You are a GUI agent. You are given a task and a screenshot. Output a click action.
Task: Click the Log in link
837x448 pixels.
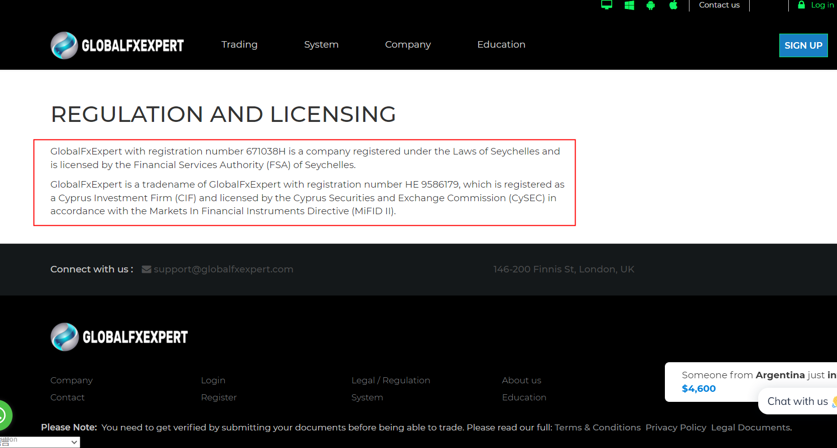(822, 5)
